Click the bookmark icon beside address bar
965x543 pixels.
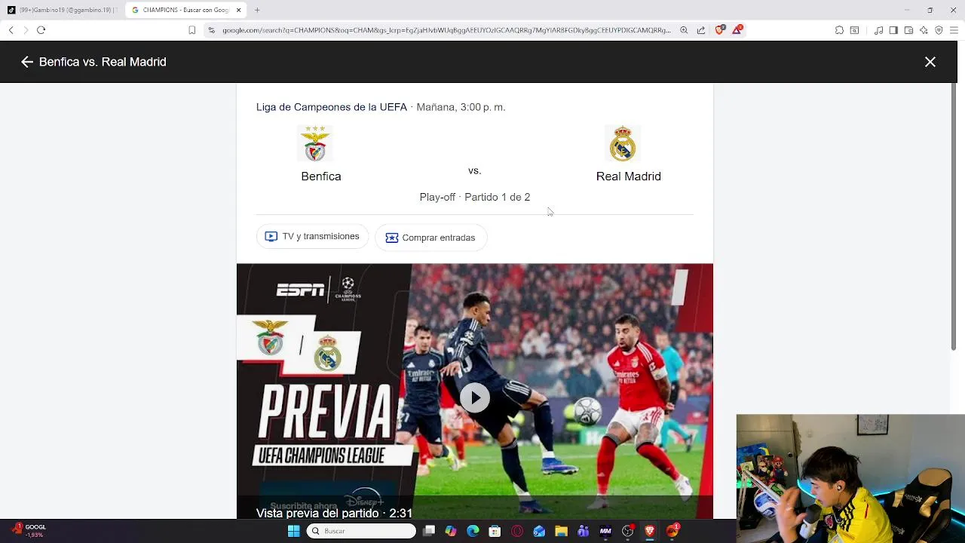point(191,30)
